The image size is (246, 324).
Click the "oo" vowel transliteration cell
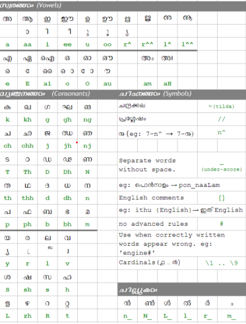[107, 44]
